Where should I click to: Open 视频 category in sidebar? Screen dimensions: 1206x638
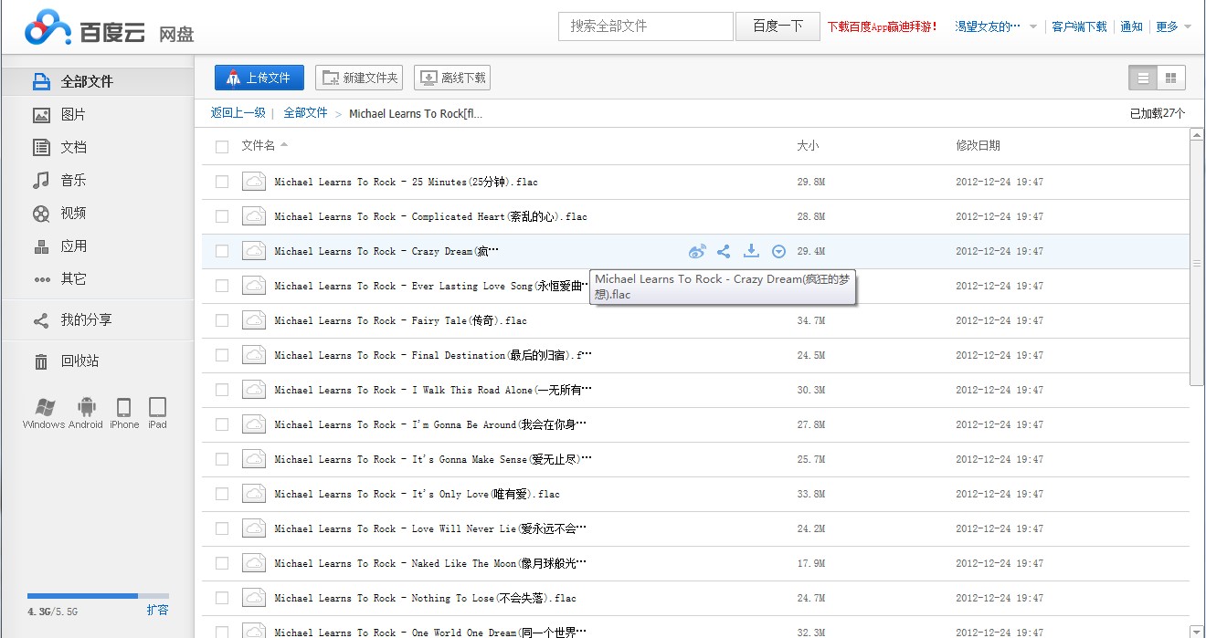click(98, 213)
